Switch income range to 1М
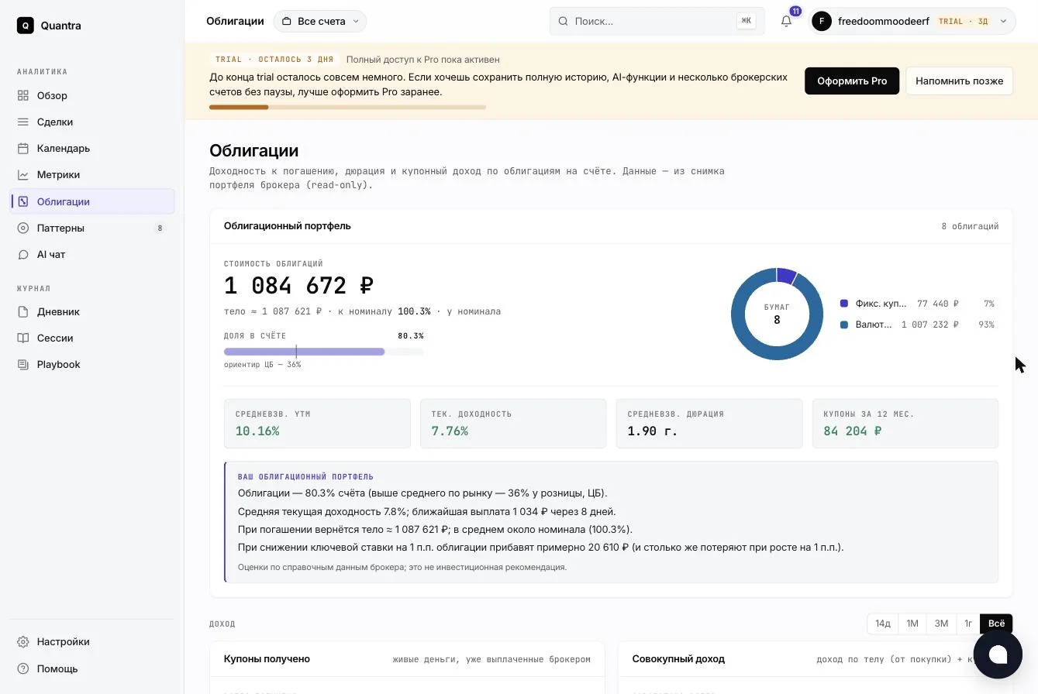The width and height of the screenshot is (1038, 694). [x=912, y=624]
